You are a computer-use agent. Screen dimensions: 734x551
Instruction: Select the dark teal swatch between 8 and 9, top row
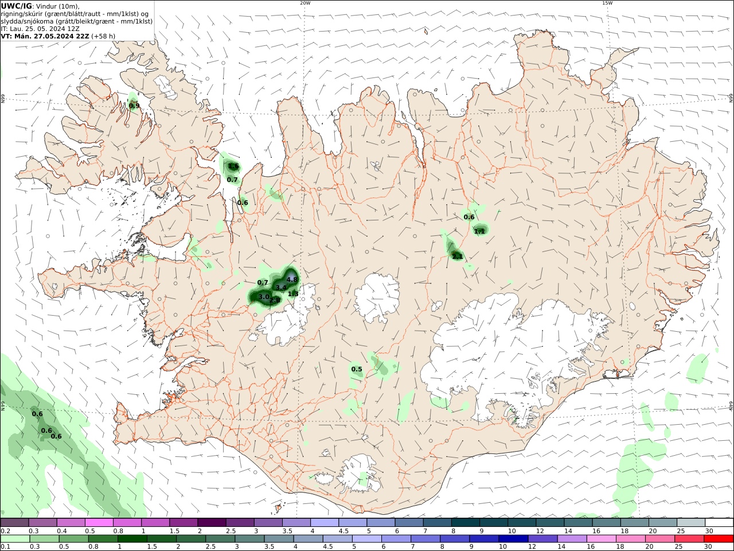click(x=466, y=522)
